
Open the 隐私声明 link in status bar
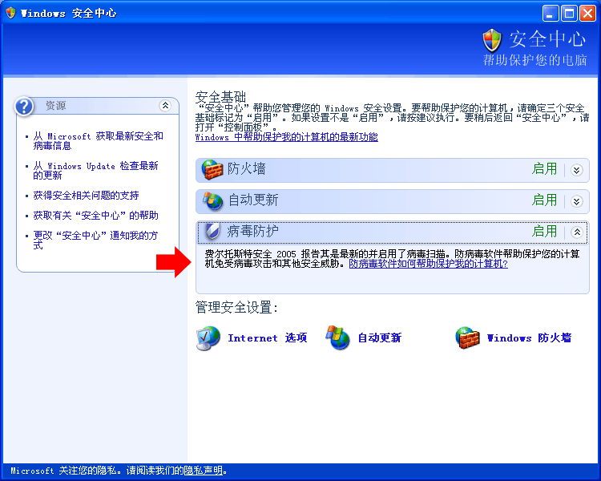pyautogui.click(x=204, y=471)
